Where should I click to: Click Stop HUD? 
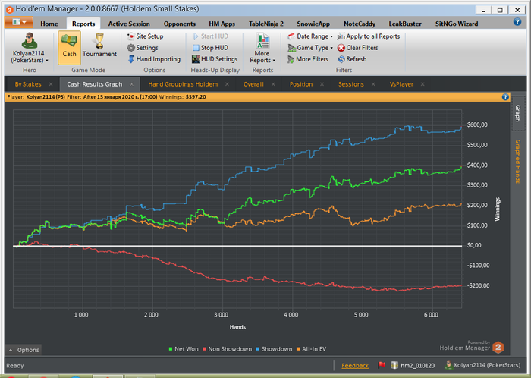click(x=210, y=48)
